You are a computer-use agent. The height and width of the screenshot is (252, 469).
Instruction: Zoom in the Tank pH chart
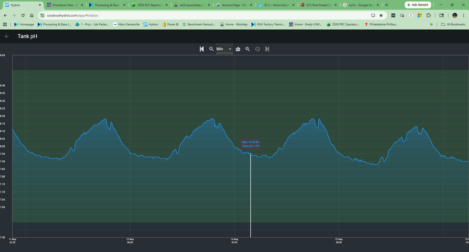coord(247,49)
